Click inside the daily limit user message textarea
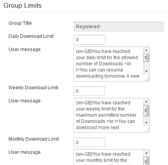This screenshot has height=165, width=168. [x=108, y=64]
